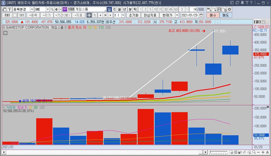Select the 일 (daily) period toggle
The width and height of the screenshot is (271, 156).
pos(109,9)
